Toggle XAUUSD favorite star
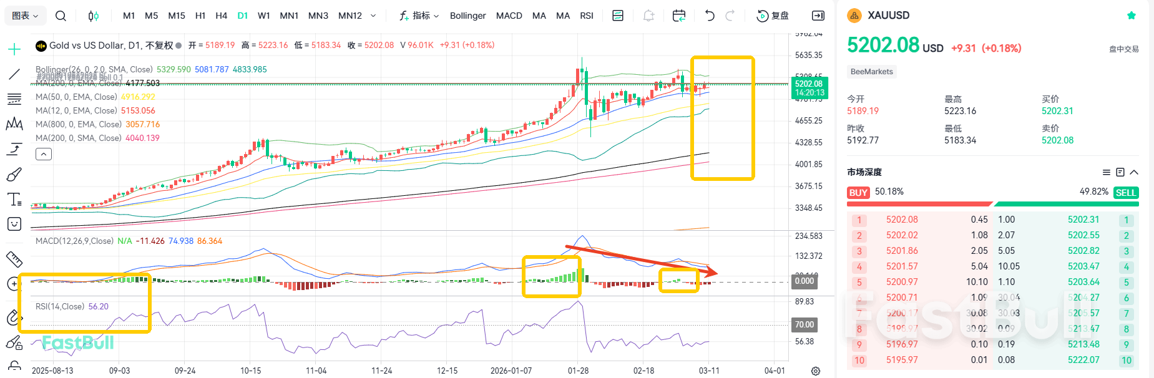Screen dimensions: 1154x378 (1131, 16)
